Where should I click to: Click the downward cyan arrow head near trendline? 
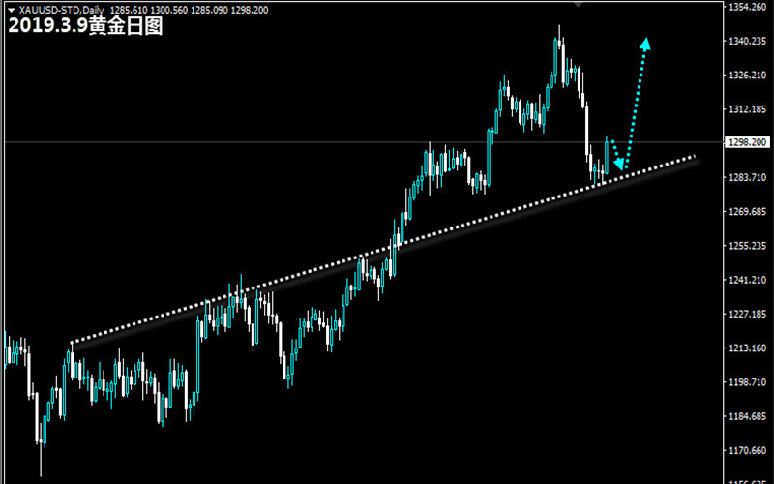pos(622,167)
